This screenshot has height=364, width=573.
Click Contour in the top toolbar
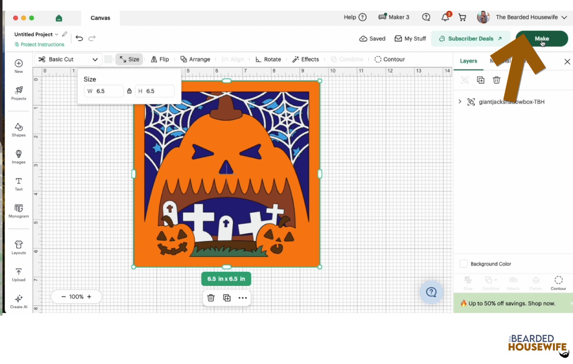(x=390, y=59)
